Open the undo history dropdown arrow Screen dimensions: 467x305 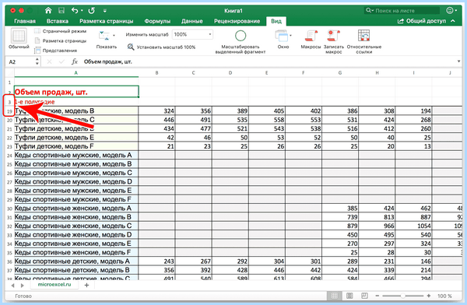pos(82,11)
